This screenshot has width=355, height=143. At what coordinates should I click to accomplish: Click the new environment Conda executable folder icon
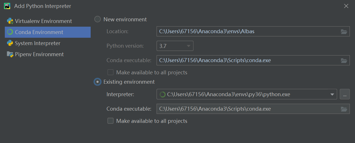point(344,60)
